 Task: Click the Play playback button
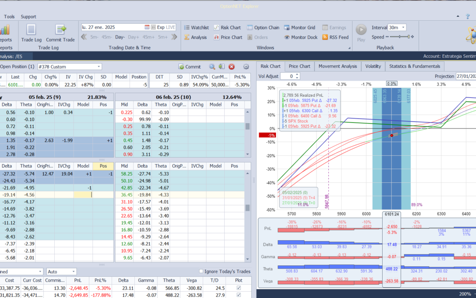pyautogui.click(x=361, y=33)
